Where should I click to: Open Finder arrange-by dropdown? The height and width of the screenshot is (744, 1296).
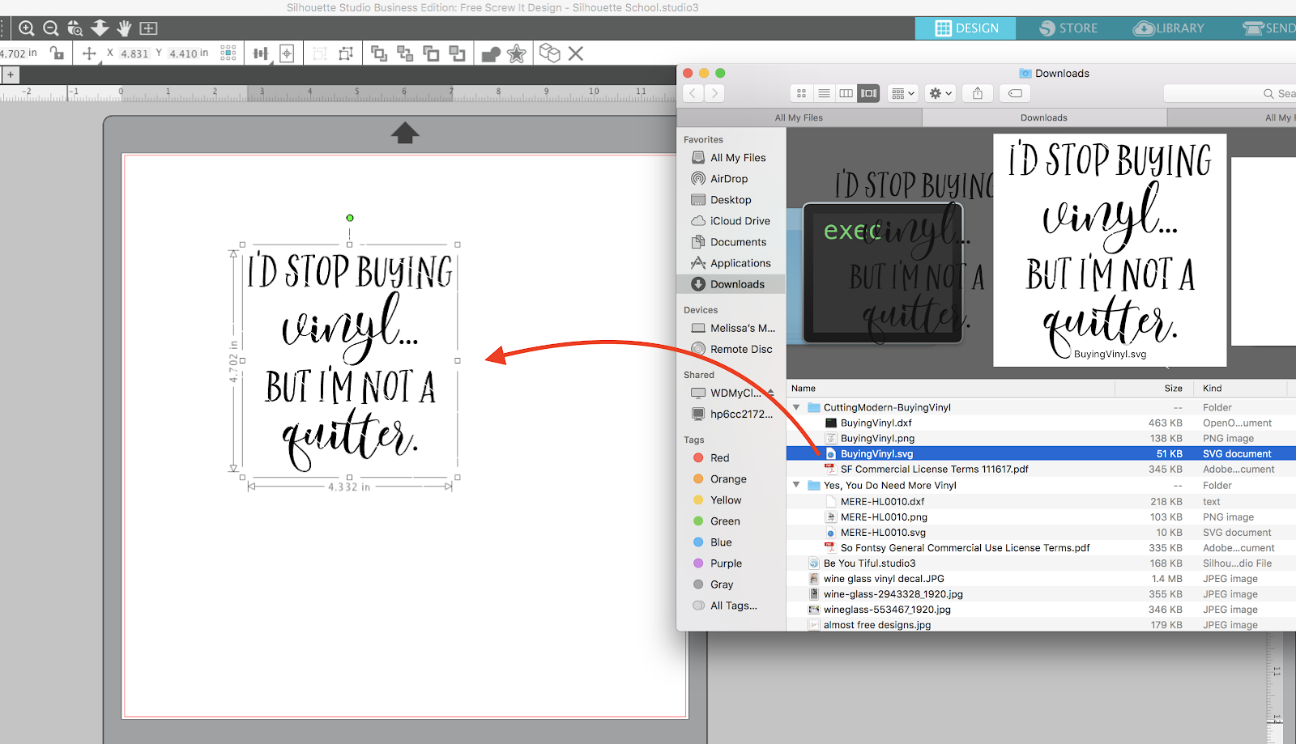[902, 94]
